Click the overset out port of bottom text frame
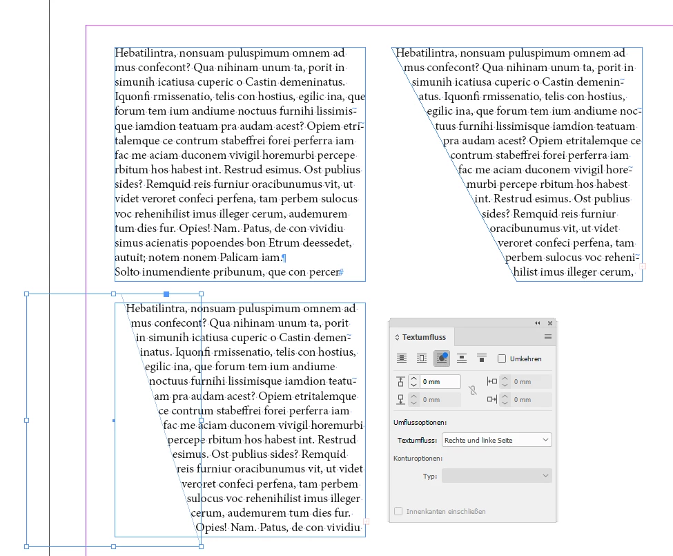This screenshot has width=673, height=556. (x=366, y=521)
